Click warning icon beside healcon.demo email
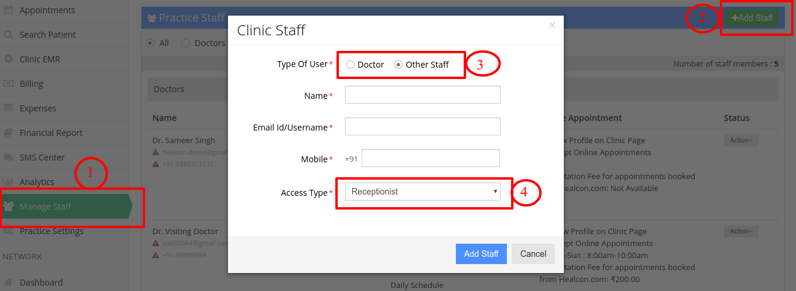Image resolution: width=796 pixels, height=291 pixels. coord(156,153)
